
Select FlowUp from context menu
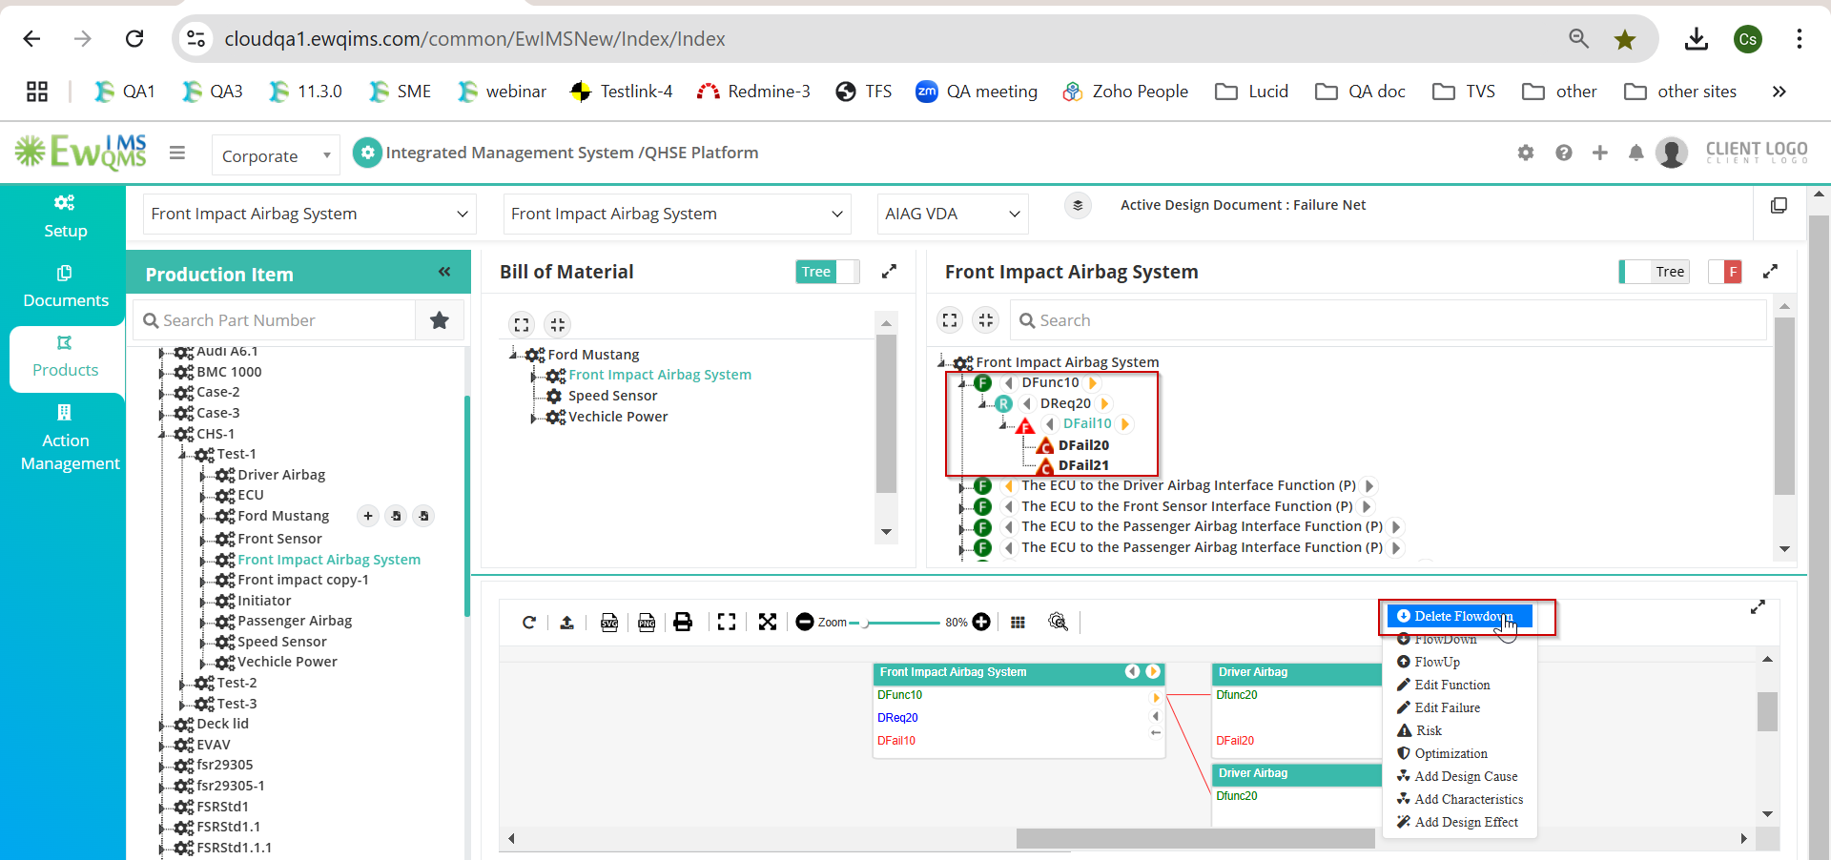[x=1436, y=662]
